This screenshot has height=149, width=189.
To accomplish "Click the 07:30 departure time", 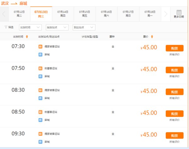I will pyautogui.click(x=18, y=46).
